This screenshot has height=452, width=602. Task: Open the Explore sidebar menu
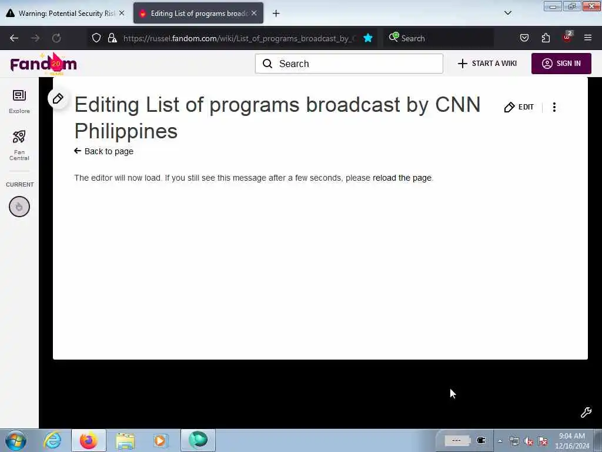(19, 101)
